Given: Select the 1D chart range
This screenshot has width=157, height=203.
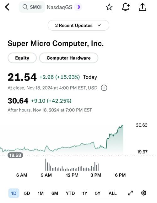Looking at the screenshot, I should 14,193.
